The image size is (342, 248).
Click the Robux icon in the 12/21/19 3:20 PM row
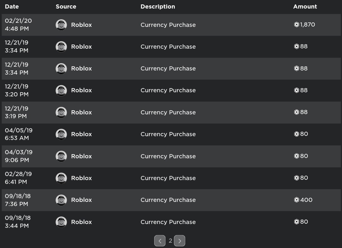pos(296,90)
